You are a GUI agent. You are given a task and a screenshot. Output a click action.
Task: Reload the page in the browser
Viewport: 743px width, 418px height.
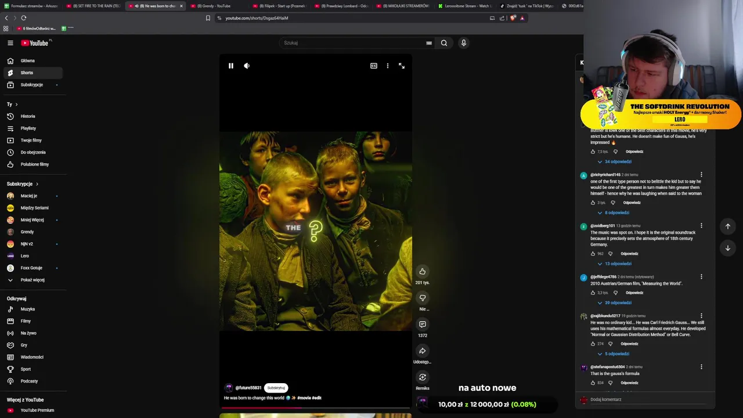[24, 18]
